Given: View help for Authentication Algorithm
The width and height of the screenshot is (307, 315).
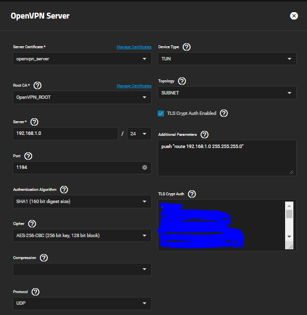Looking at the screenshot, I should [x=64, y=190].
